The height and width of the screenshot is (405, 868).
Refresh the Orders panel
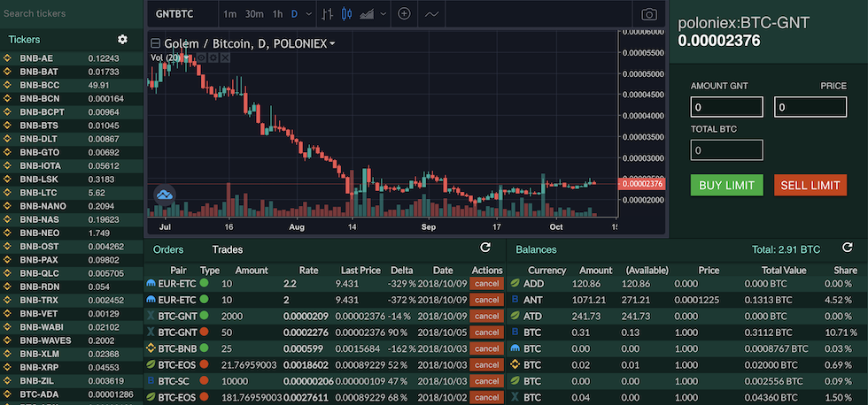coord(485,247)
